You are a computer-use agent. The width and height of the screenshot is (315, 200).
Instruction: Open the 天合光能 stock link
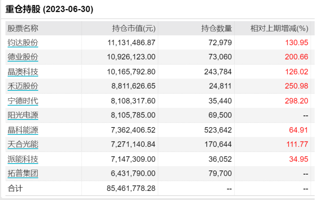[x=23, y=145]
